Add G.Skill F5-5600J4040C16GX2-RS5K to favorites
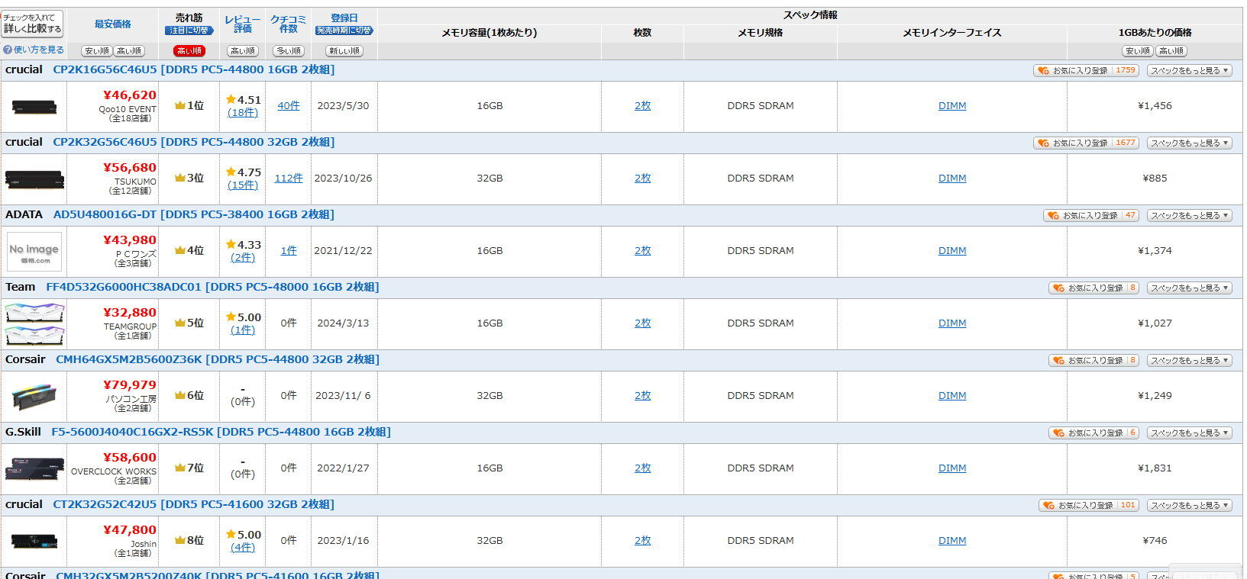 click(1094, 433)
